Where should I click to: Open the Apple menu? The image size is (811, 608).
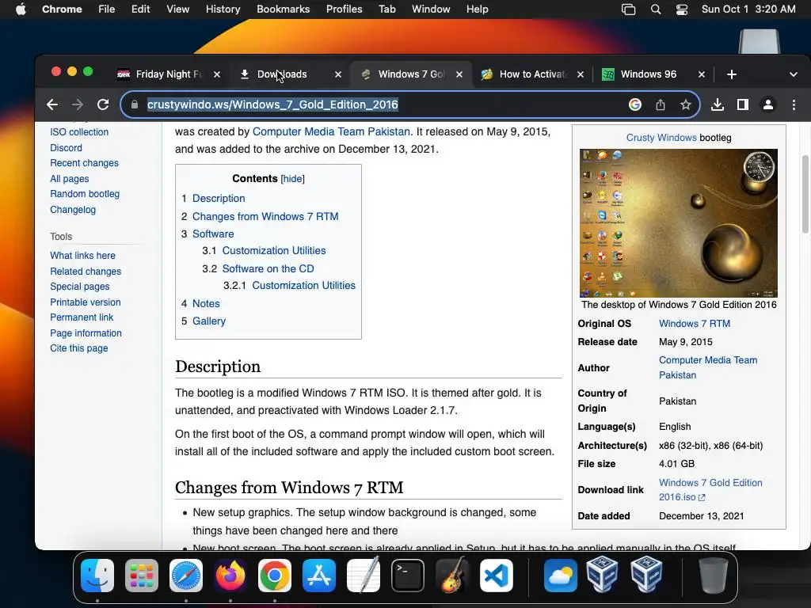(x=21, y=9)
